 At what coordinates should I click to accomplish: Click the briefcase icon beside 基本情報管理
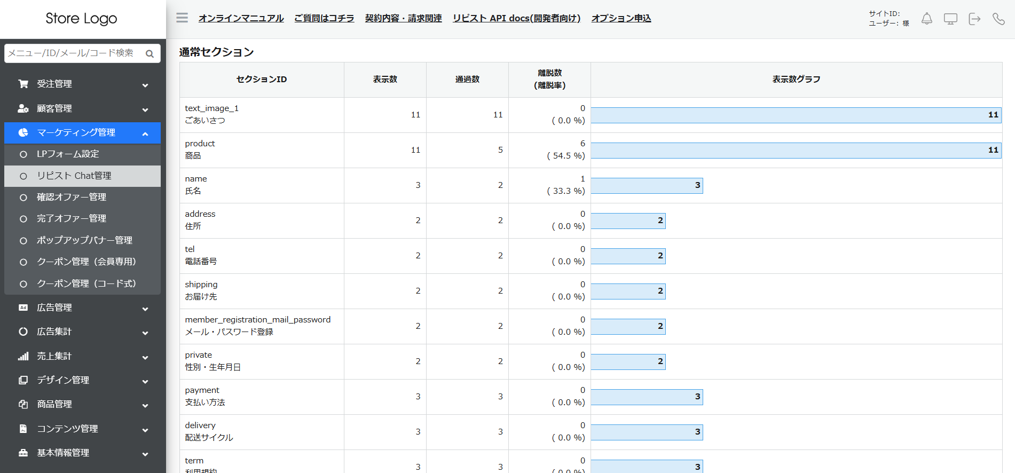(x=23, y=453)
